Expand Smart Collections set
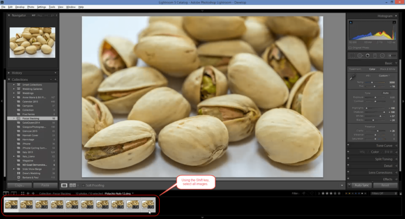The image size is (405, 219). [x=14, y=85]
